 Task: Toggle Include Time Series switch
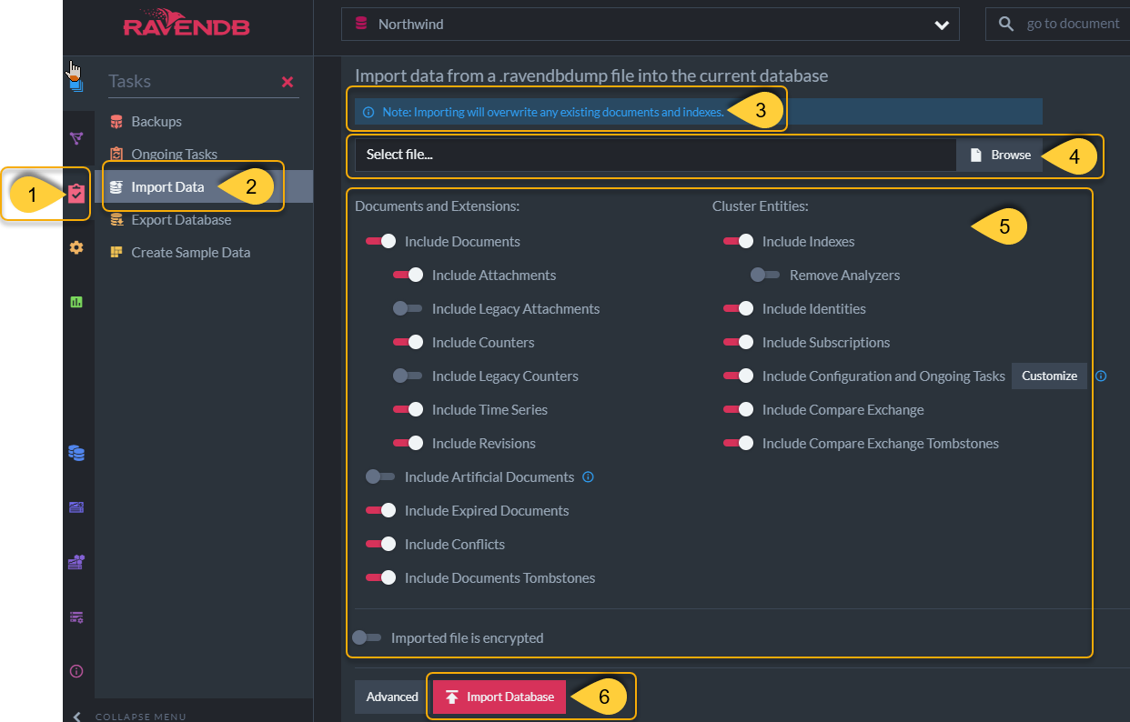click(x=408, y=409)
